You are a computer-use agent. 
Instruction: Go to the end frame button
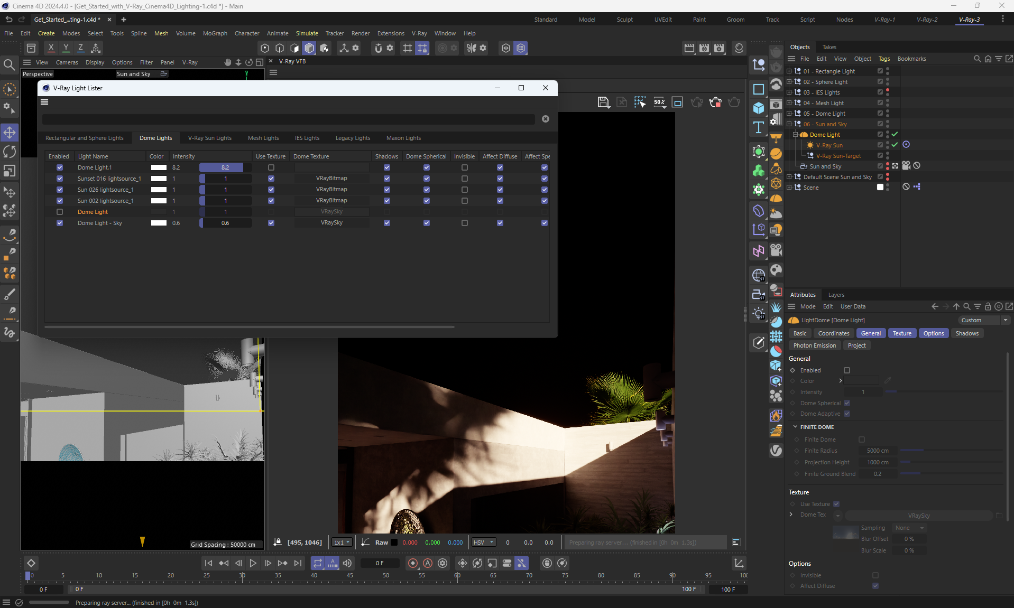[x=298, y=563]
